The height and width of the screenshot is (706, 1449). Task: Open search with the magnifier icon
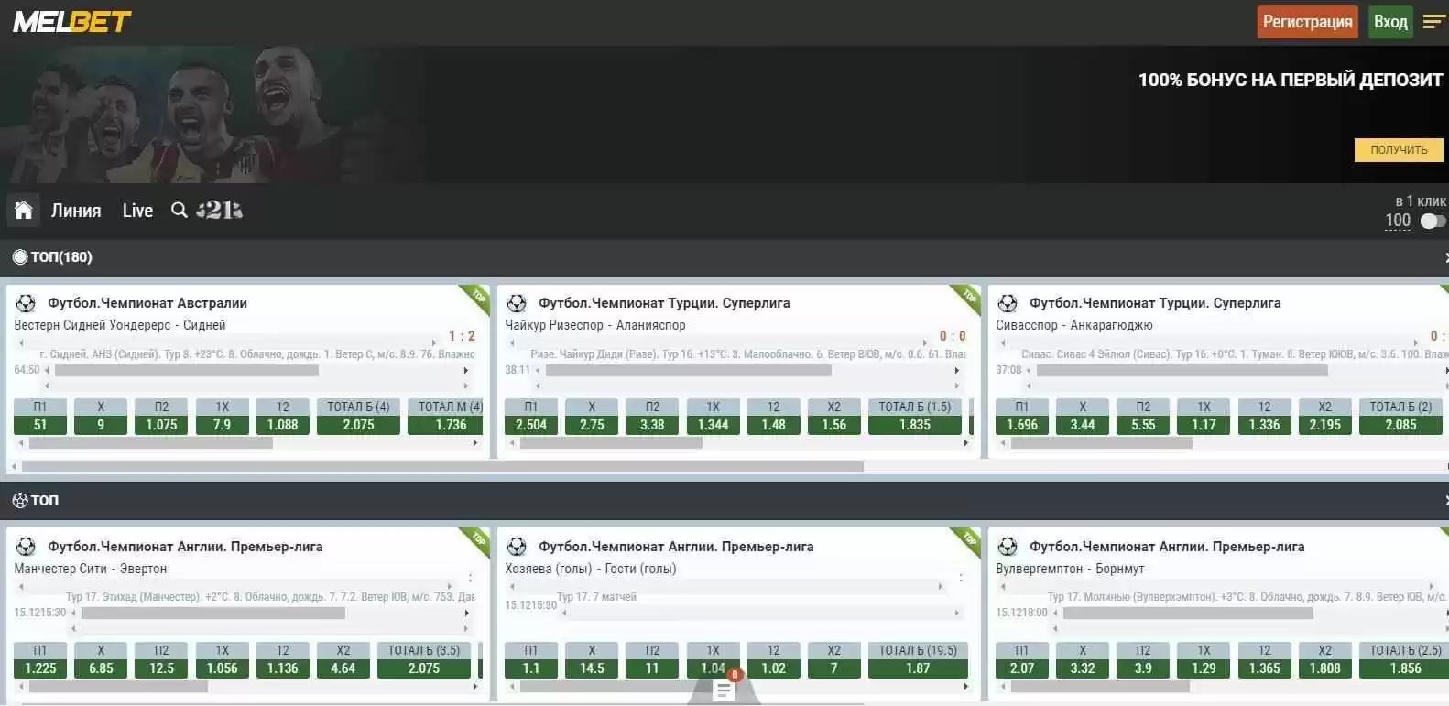(x=180, y=211)
